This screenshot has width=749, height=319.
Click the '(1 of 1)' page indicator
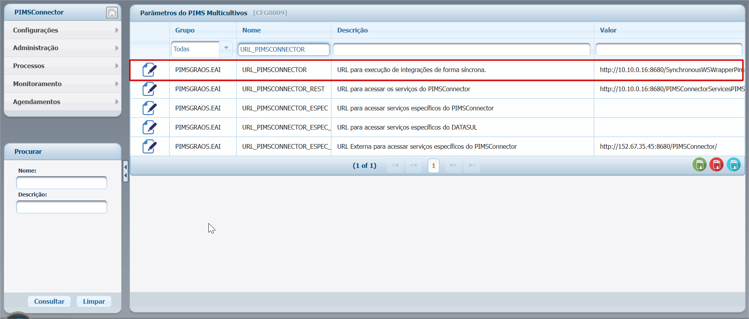click(x=364, y=166)
